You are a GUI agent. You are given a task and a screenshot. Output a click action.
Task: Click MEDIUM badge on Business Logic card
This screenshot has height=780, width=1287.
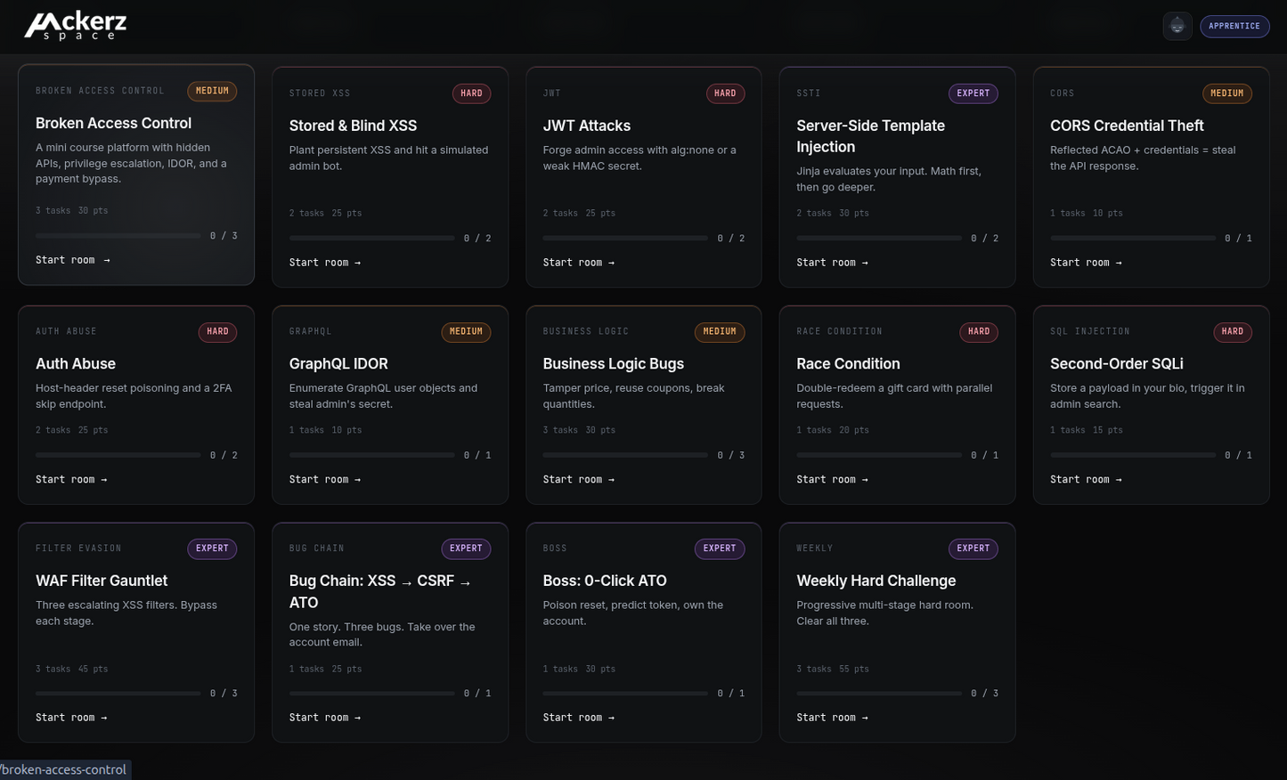pos(720,331)
